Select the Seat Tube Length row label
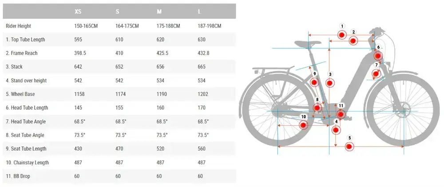Viewport: 444px width, 187px height. (26, 149)
